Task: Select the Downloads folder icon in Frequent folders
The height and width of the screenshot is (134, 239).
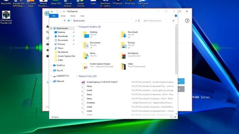Action: 124,35
